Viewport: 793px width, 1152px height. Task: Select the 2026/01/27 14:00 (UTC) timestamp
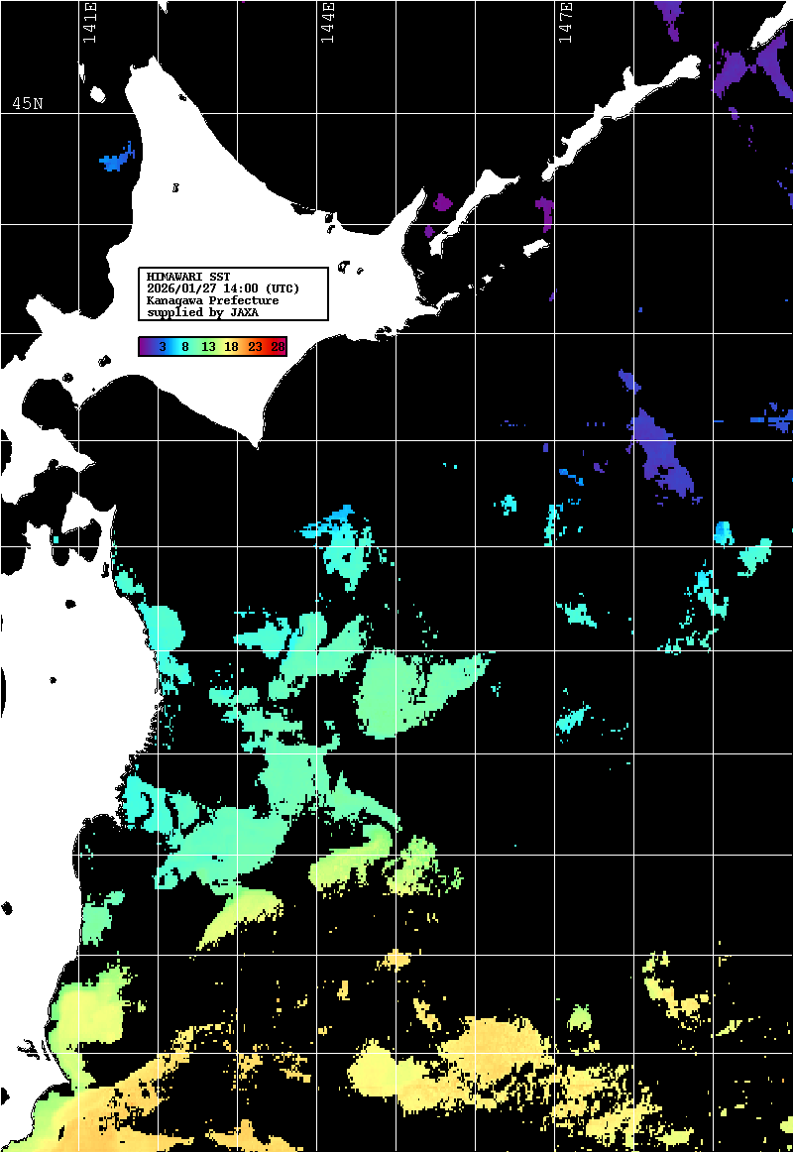tap(223, 288)
